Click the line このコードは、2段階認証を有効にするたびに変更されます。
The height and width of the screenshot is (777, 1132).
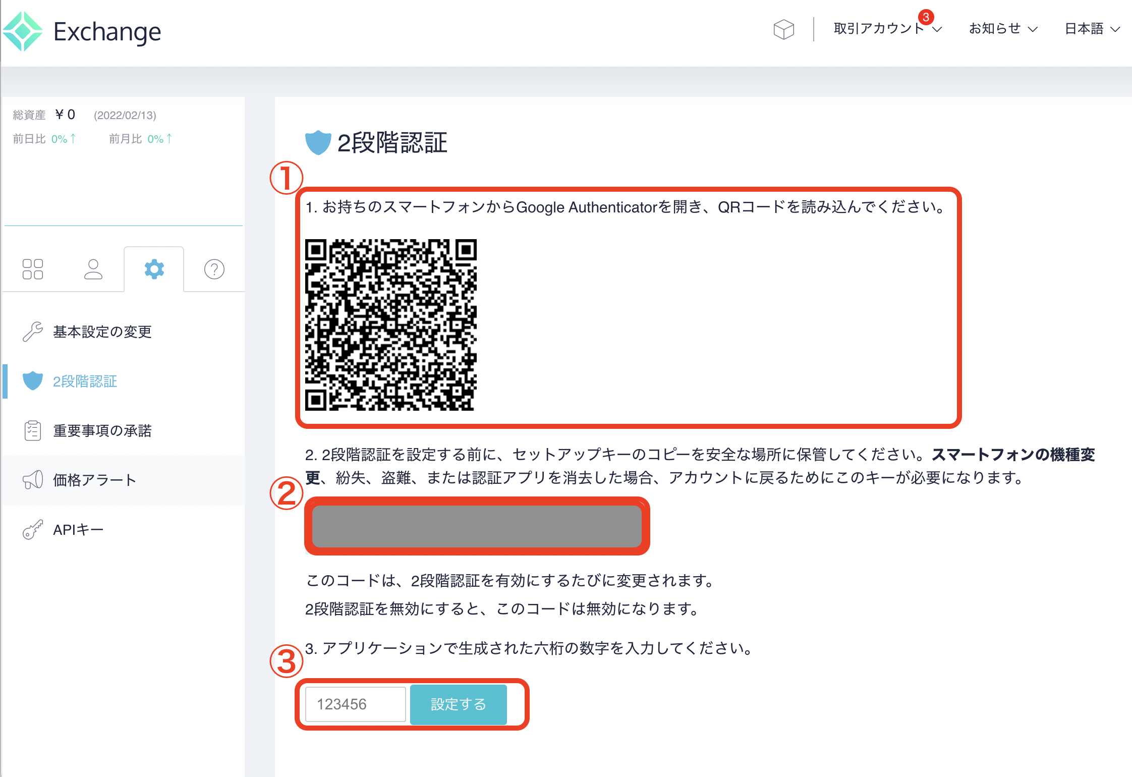point(510,581)
